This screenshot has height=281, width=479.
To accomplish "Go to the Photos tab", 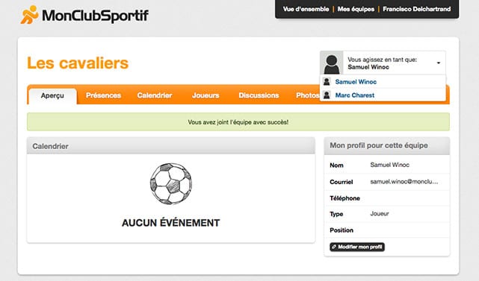I will 307,95.
